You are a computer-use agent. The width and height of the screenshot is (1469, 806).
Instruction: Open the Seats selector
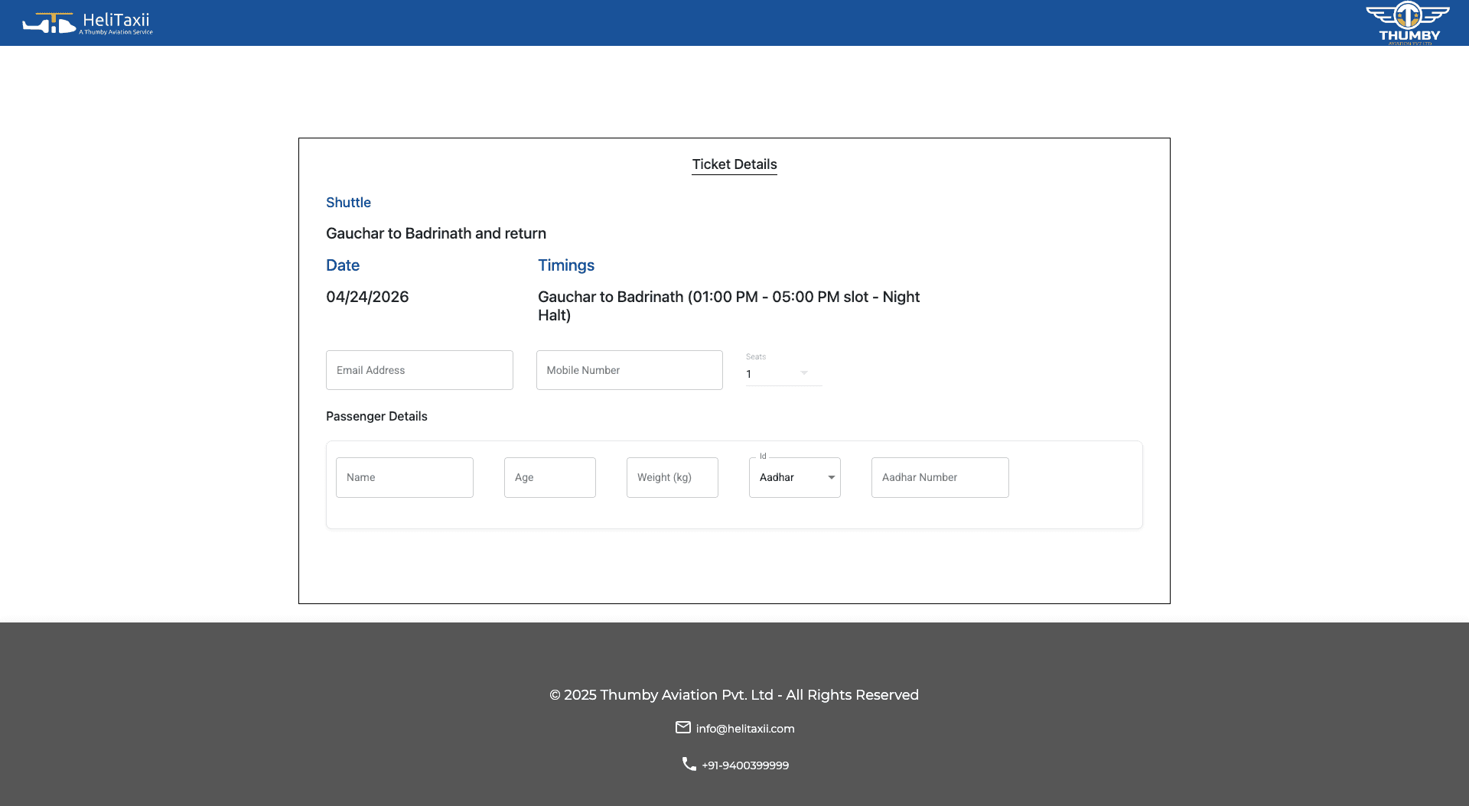tap(780, 373)
